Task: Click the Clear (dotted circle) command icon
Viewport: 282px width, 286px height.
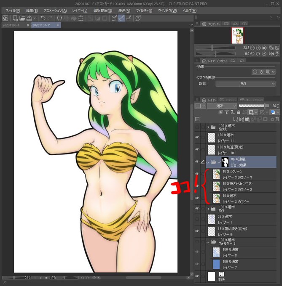Action: click(59, 18)
